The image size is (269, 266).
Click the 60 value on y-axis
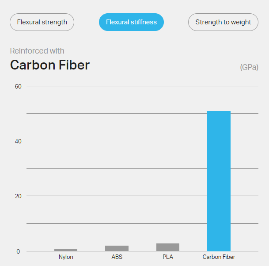pyautogui.click(x=18, y=86)
